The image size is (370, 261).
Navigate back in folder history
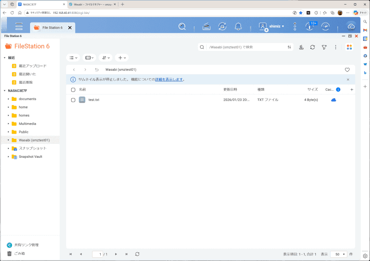(74, 70)
